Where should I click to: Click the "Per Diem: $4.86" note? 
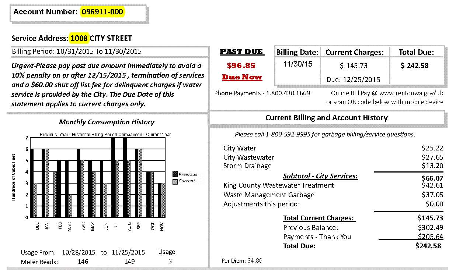[x=242, y=261]
